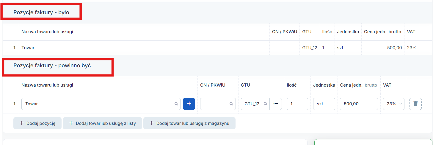Click the VAT dropdown chevron arrow
433x145 pixels.
pyautogui.click(x=400, y=104)
